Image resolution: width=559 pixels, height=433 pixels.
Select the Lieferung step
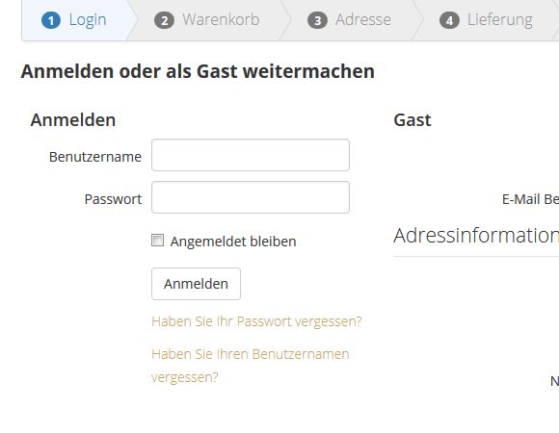tap(487, 20)
